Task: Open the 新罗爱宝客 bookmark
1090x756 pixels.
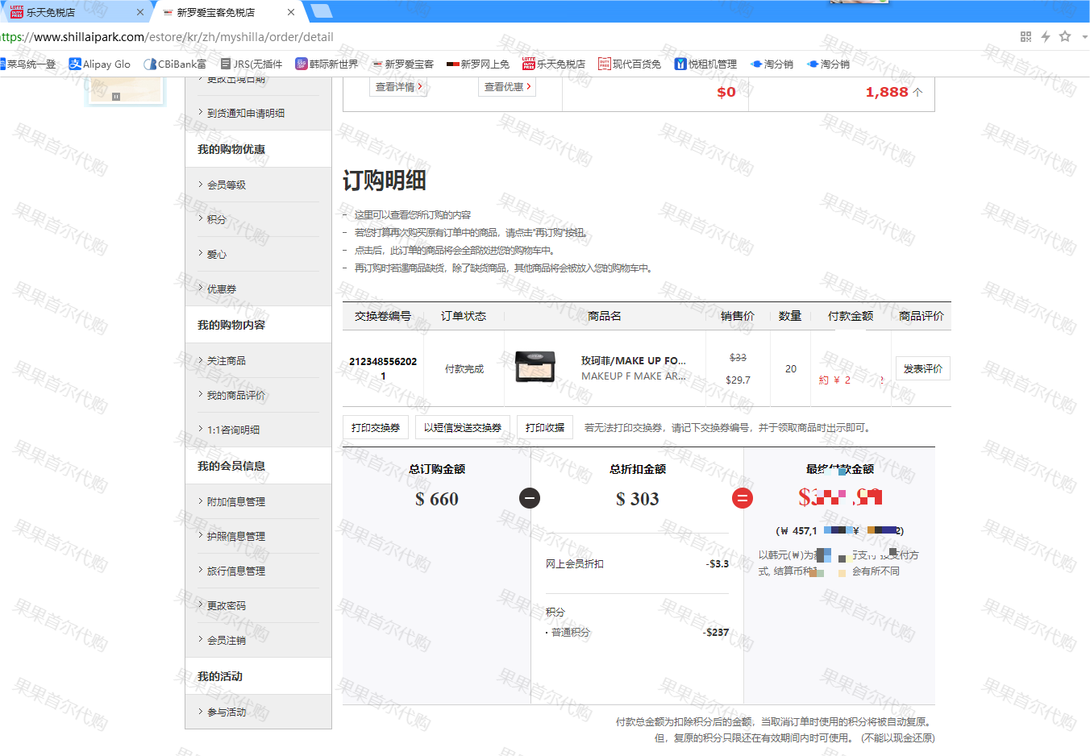Action: tap(403, 64)
